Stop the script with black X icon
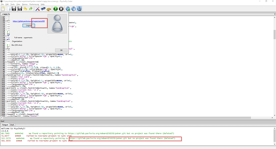This screenshot has width=276, height=149. coord(61,9)
